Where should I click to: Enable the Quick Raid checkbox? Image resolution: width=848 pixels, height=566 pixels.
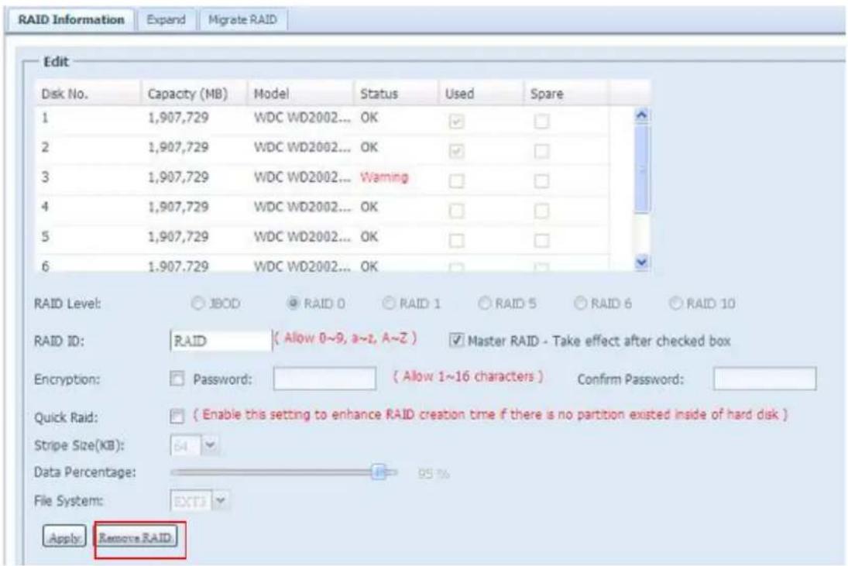point(177,416)
